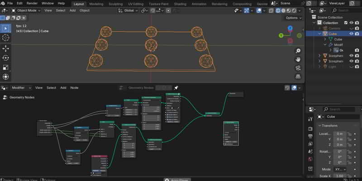Activate the 3D Cursor tool
The image size is (362, 181).
6,38
